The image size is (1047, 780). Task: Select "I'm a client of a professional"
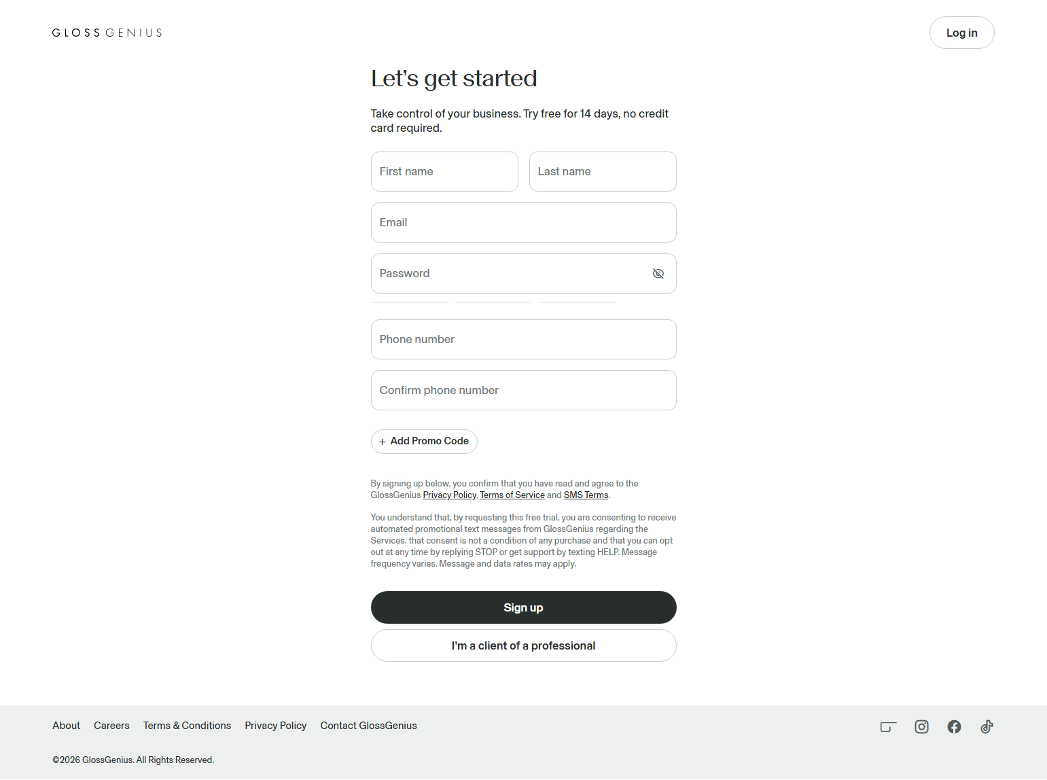pyautogui.click(x=523, y=645)
